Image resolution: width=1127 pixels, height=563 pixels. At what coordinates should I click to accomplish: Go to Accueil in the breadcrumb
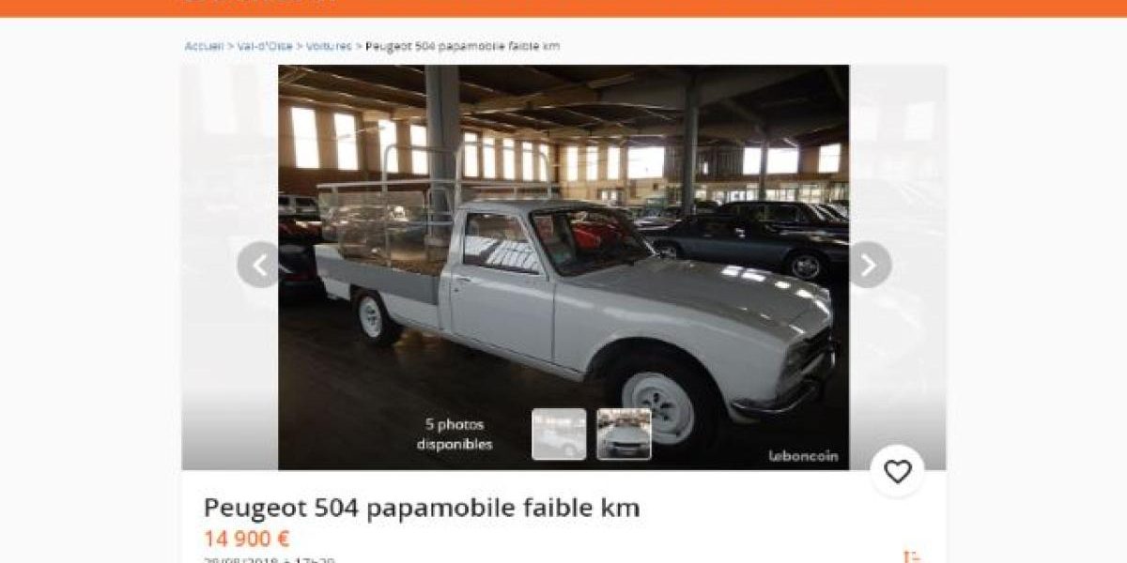tap(204, 46)
